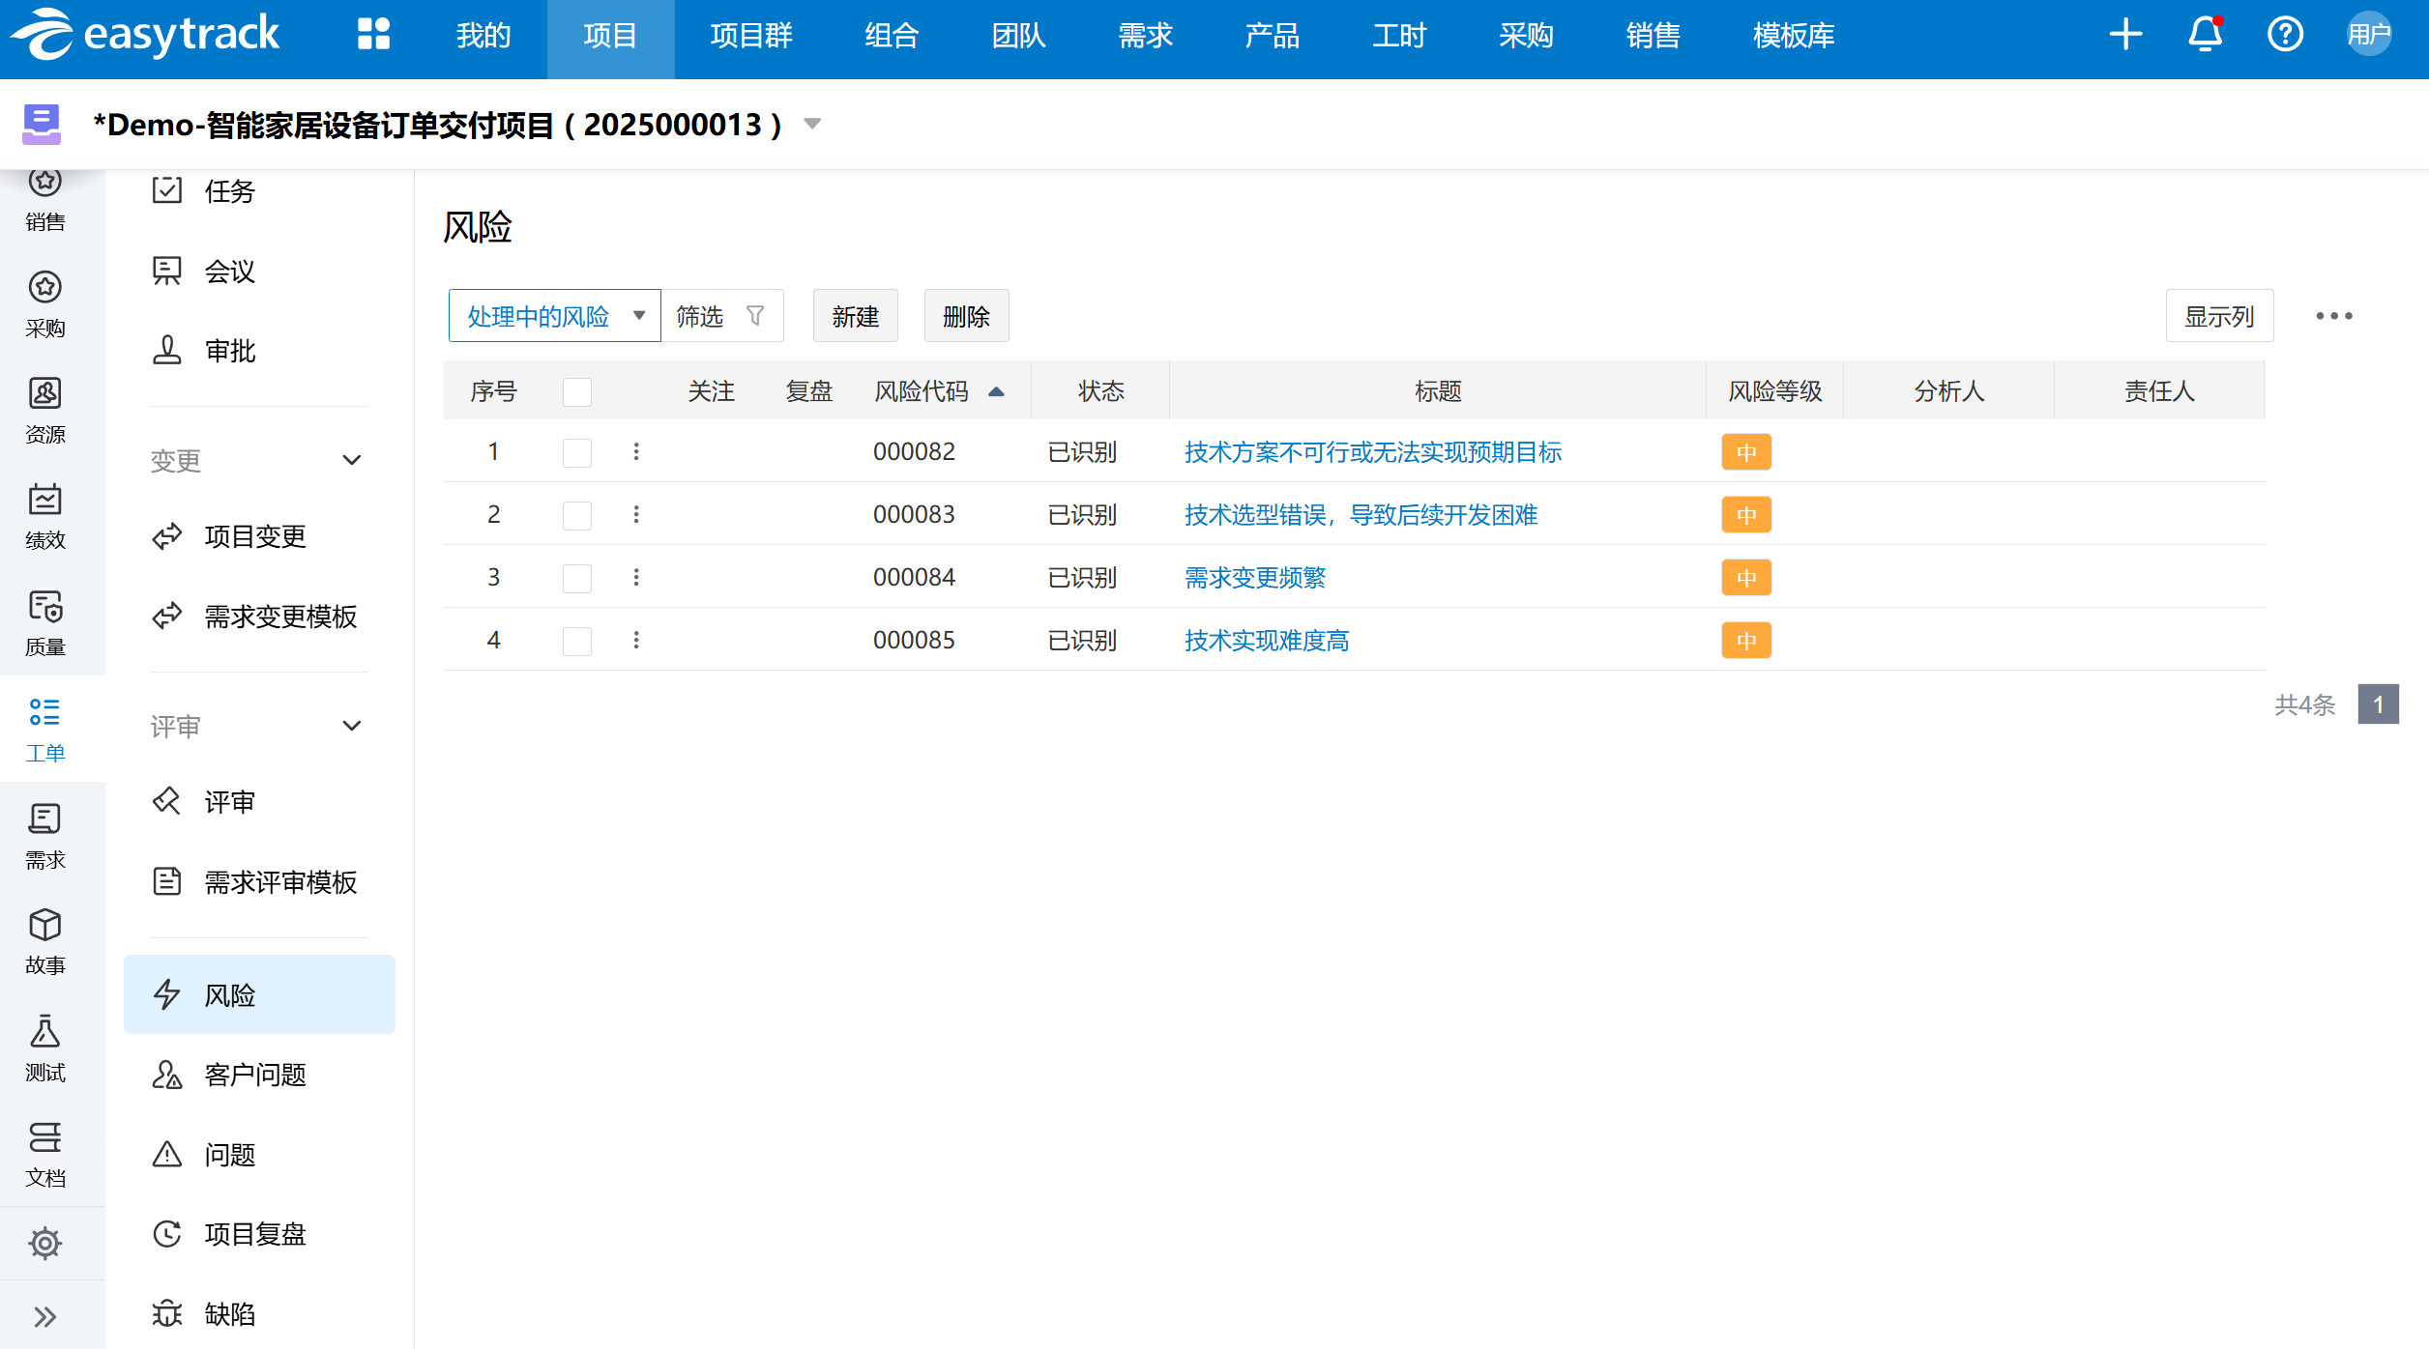Check the checkbox for risk 000082
This screenshot has width=2429, height=1349.
577,452
